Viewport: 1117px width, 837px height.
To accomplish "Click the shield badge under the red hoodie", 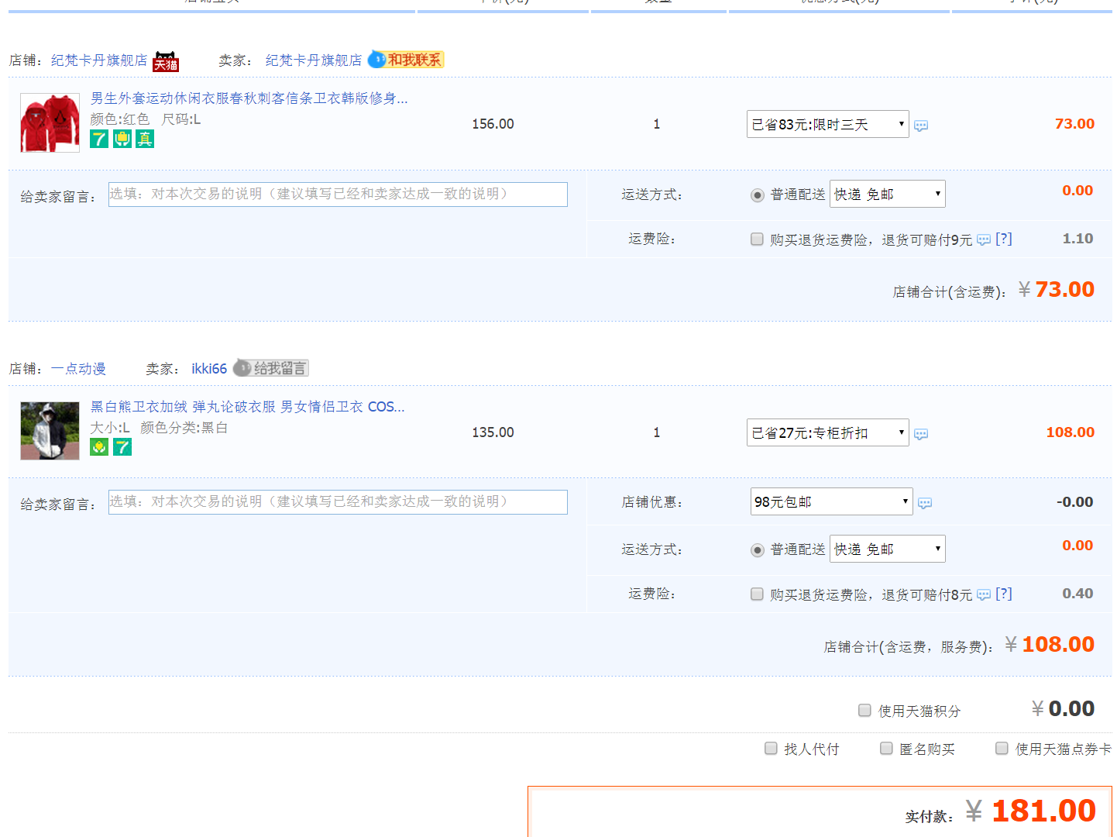I will click(122, 139).
